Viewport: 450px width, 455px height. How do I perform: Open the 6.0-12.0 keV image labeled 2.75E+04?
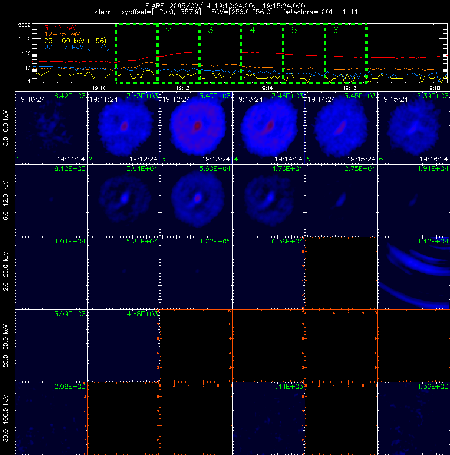pyautogui.click(x=341, y=200)
